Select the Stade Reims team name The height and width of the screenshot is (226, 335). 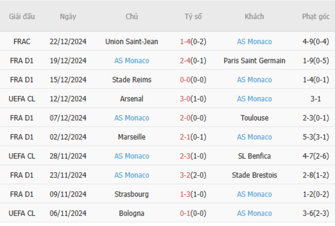tap(131, 80)
